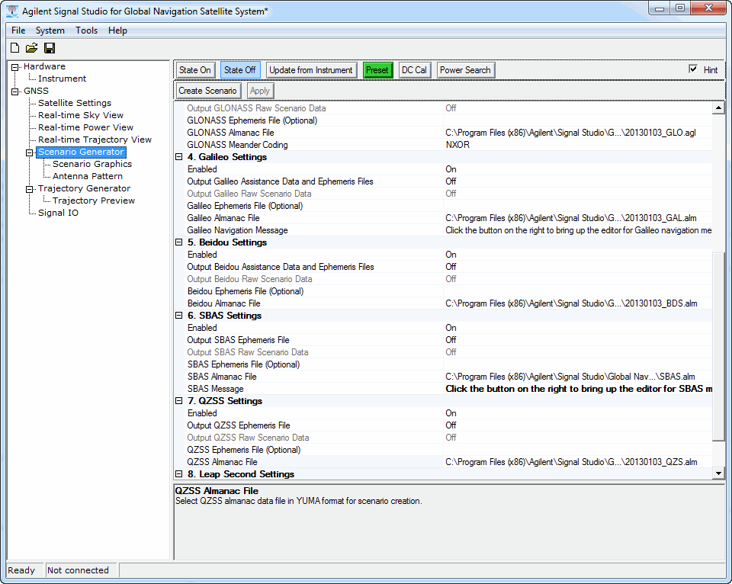Viewport: 732px width, 584px height.
Task: Click the New file icon
Action: pyautogui.click(x=15, y=48)
